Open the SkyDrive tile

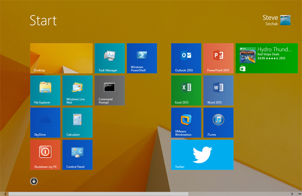point(45,123)
